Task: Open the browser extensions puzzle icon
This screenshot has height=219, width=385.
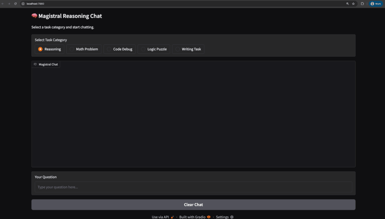Action: [x=362, y=4]
